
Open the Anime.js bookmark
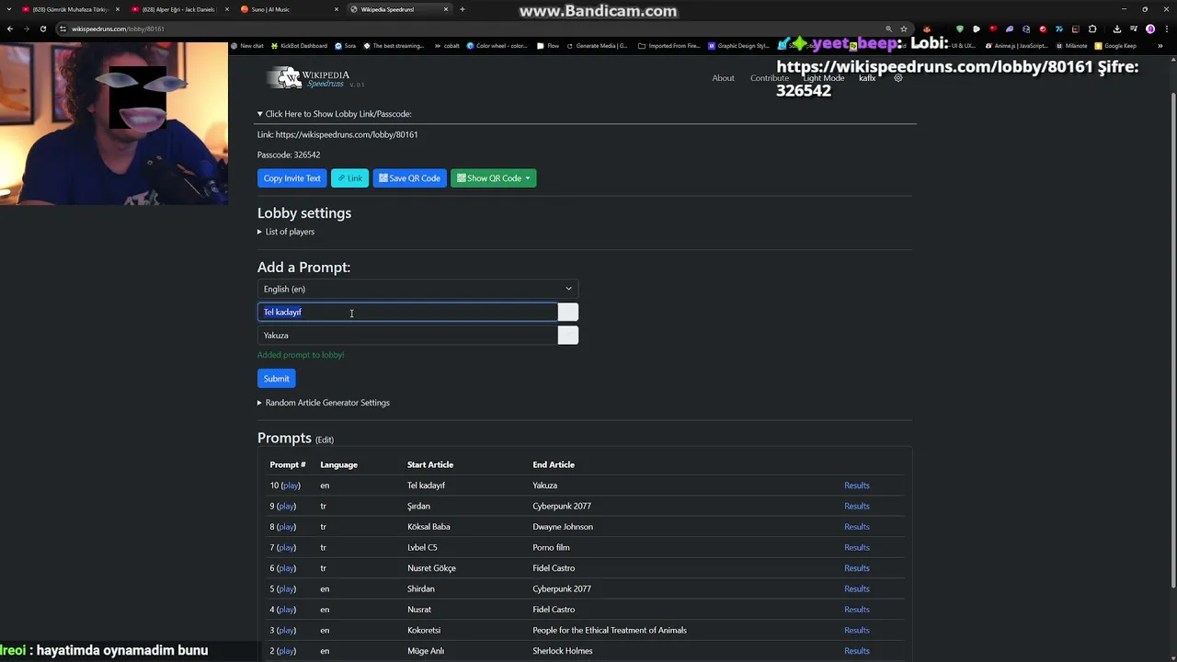coord(1016,46)
